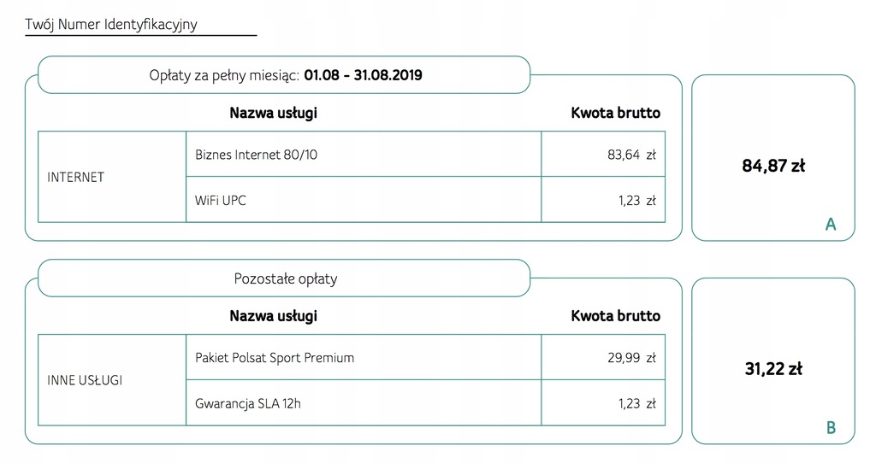This screenshot has height=463, width=876.
Task: Select the INTERNET category cell
Action: 76,177
